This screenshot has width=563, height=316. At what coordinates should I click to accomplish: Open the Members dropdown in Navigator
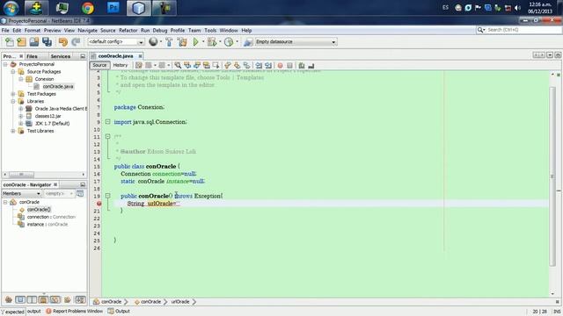(21, 193)
